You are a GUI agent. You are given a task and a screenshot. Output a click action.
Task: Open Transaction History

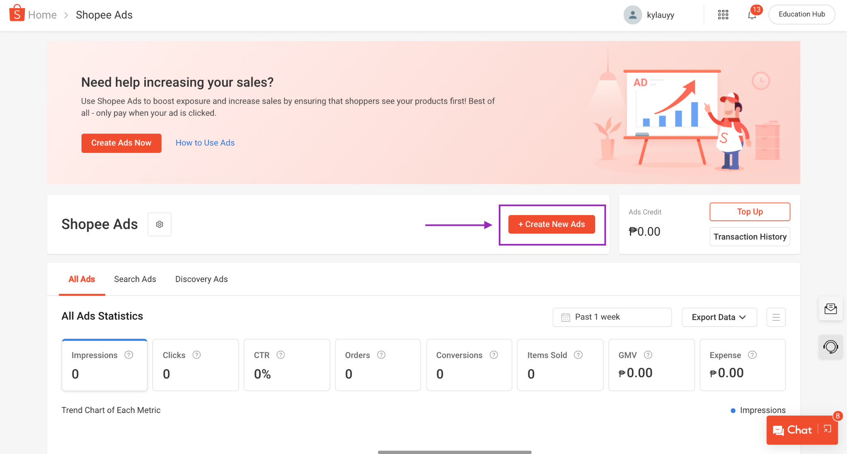[750, 237]
